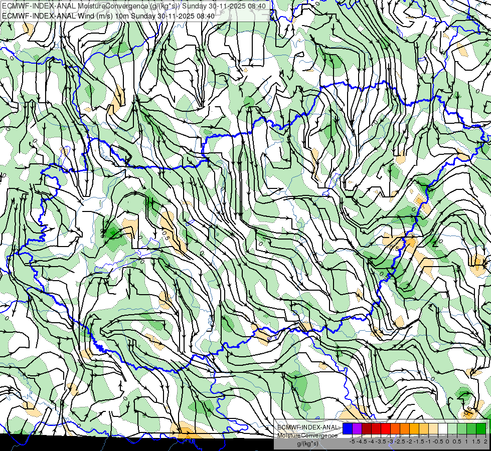Click the g/(kg*s) unit label in the legend
491x451 pixels.
coord(308,444)
